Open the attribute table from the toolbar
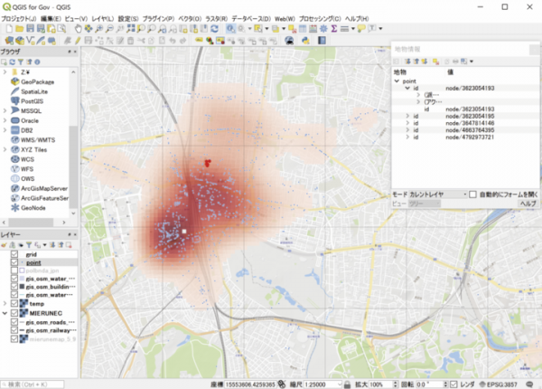Screen dimensions: 542x389 [303, 29]
